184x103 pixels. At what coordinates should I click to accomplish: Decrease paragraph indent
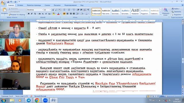point(78,10)
